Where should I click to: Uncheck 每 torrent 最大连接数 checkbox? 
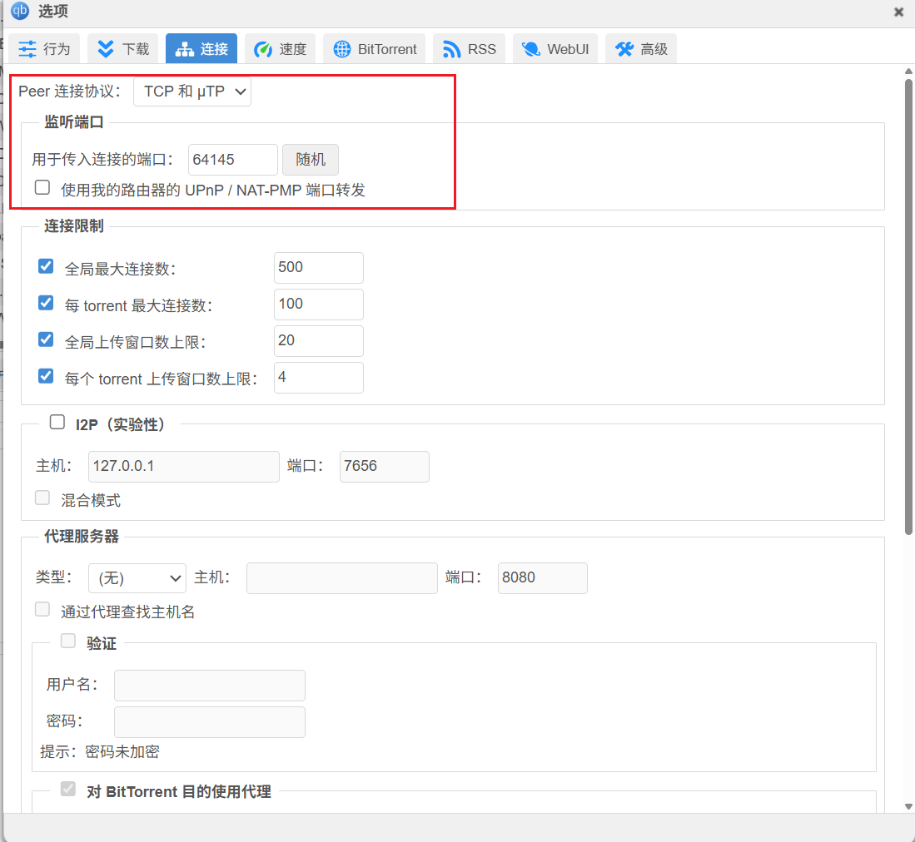47,303
